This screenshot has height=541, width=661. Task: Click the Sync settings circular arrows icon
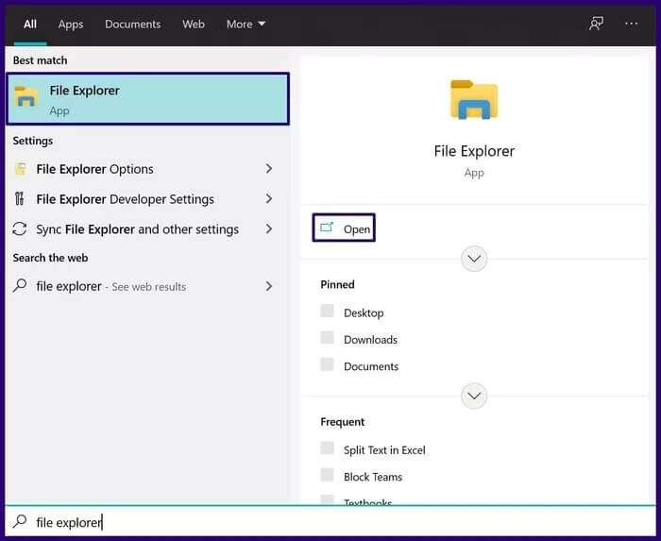click(x=20, y=228)
